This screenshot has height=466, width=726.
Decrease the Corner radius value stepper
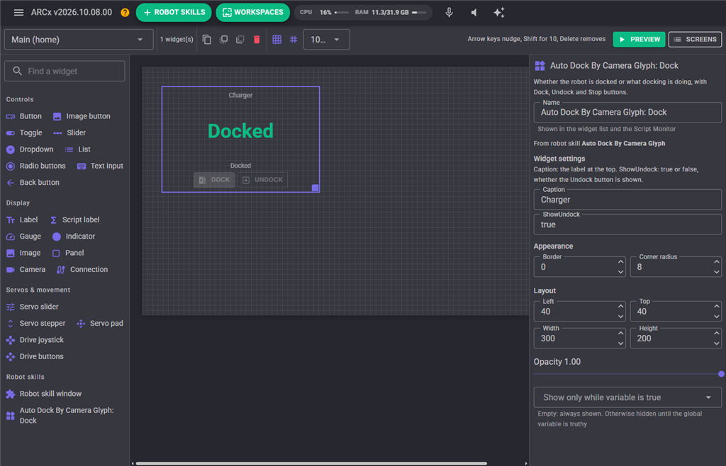click(x=716, y=272)
